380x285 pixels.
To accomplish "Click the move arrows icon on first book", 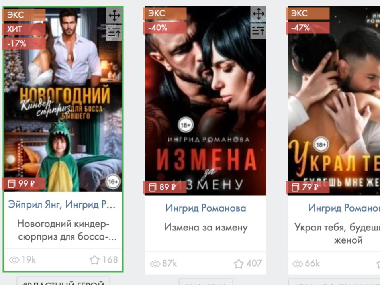I will point(114,16).
